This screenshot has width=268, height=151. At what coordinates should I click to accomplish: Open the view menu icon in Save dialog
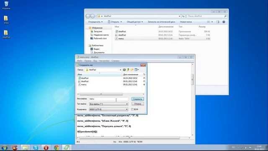coord(137,70)
